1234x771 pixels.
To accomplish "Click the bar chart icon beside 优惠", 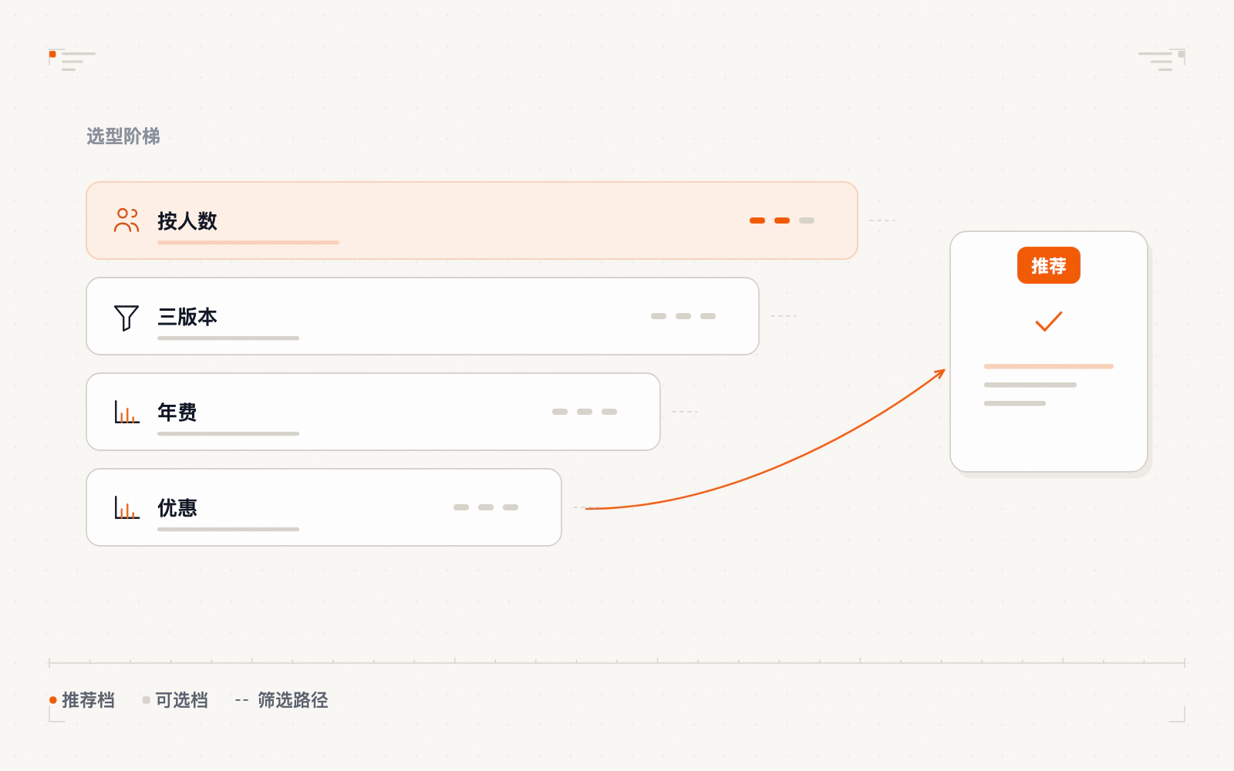I will pyautogui.click(x=126, y=507).
